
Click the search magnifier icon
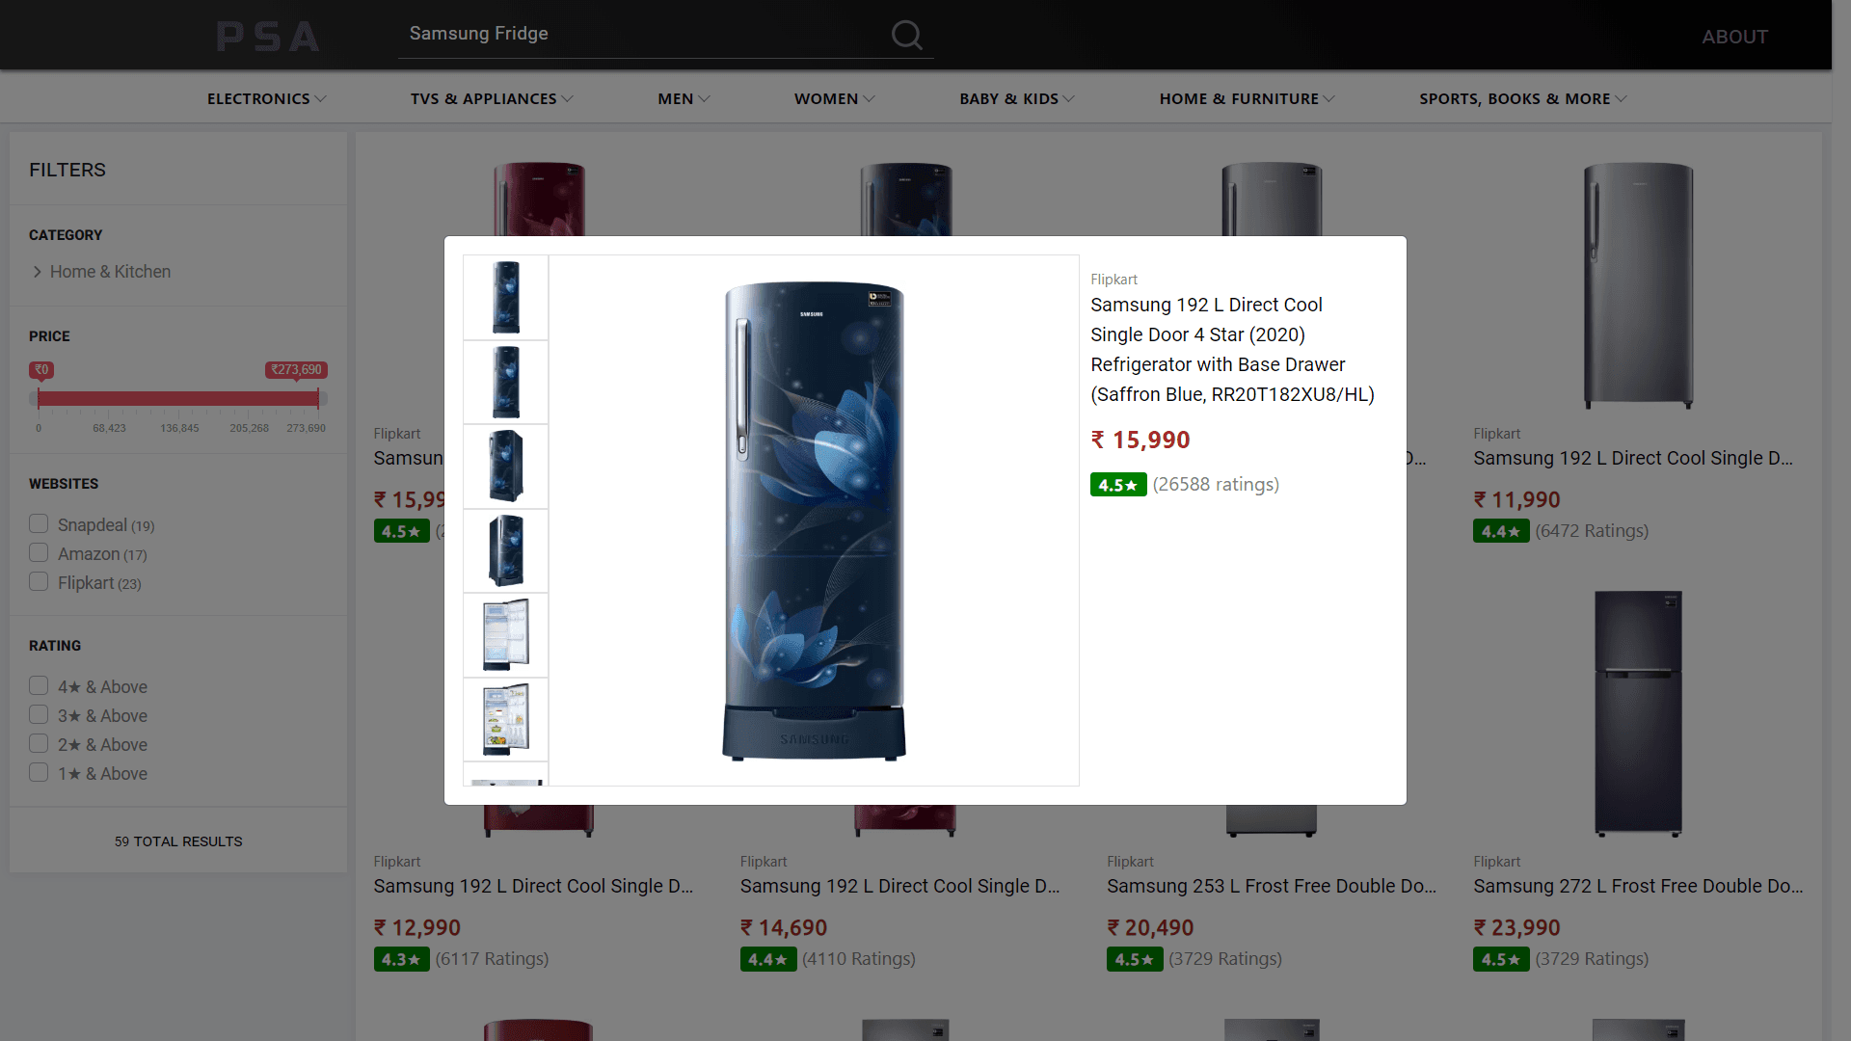pyautogui.click(x=906, y=36)
